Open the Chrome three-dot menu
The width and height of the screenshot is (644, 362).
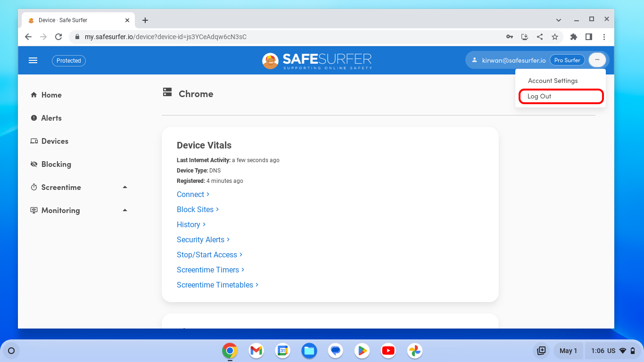(x=604, y=37)
